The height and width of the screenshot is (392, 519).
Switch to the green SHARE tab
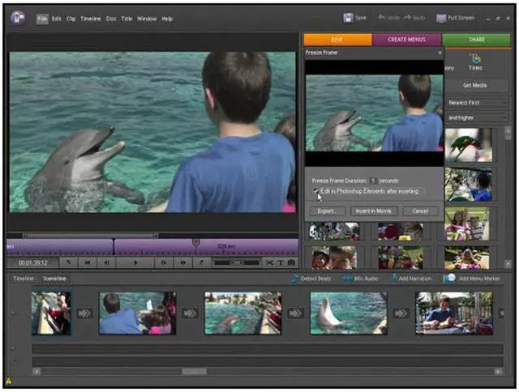point(476,40)
